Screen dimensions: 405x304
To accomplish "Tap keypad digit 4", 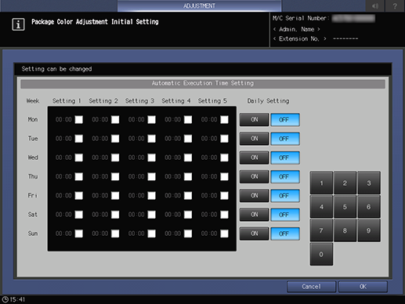I will [x=321, y=207].
